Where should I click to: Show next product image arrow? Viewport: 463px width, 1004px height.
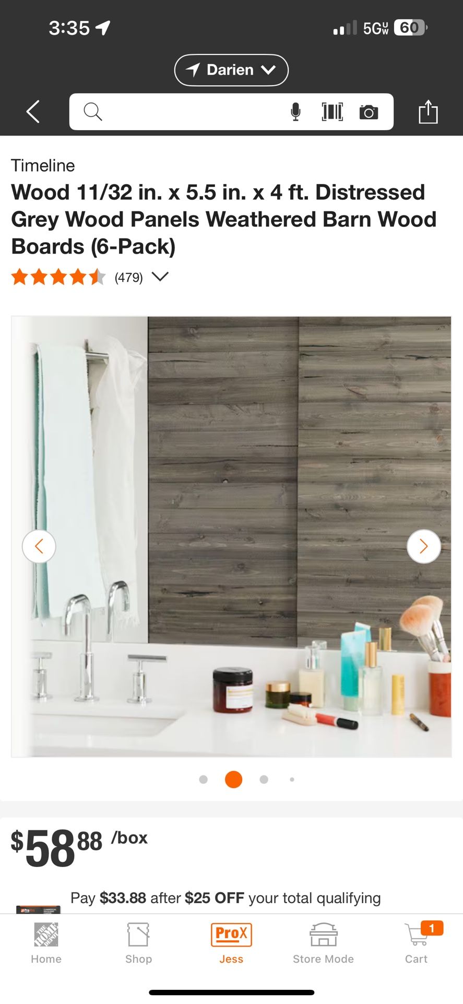[423, 546]
